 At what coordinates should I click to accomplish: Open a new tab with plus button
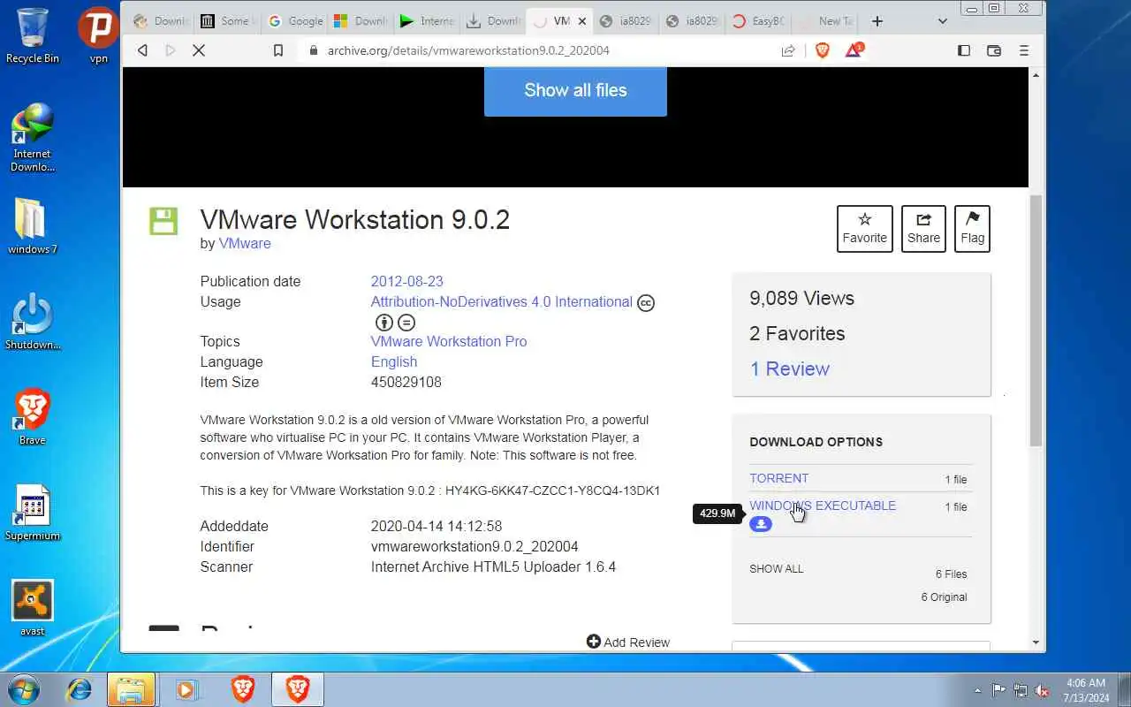(877, 21)
